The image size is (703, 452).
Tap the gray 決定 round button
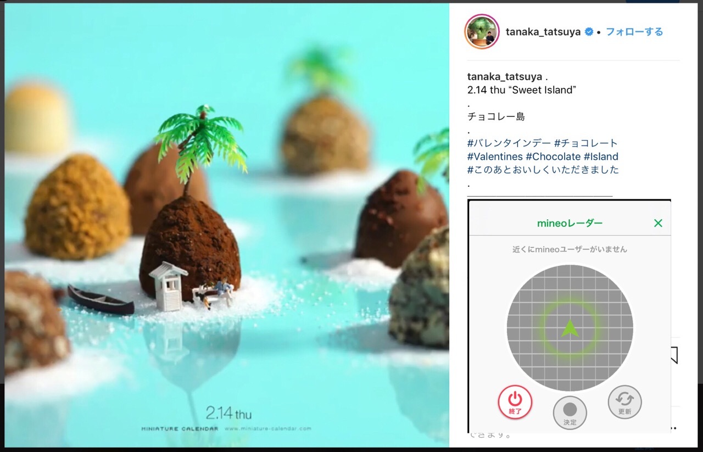570,412
